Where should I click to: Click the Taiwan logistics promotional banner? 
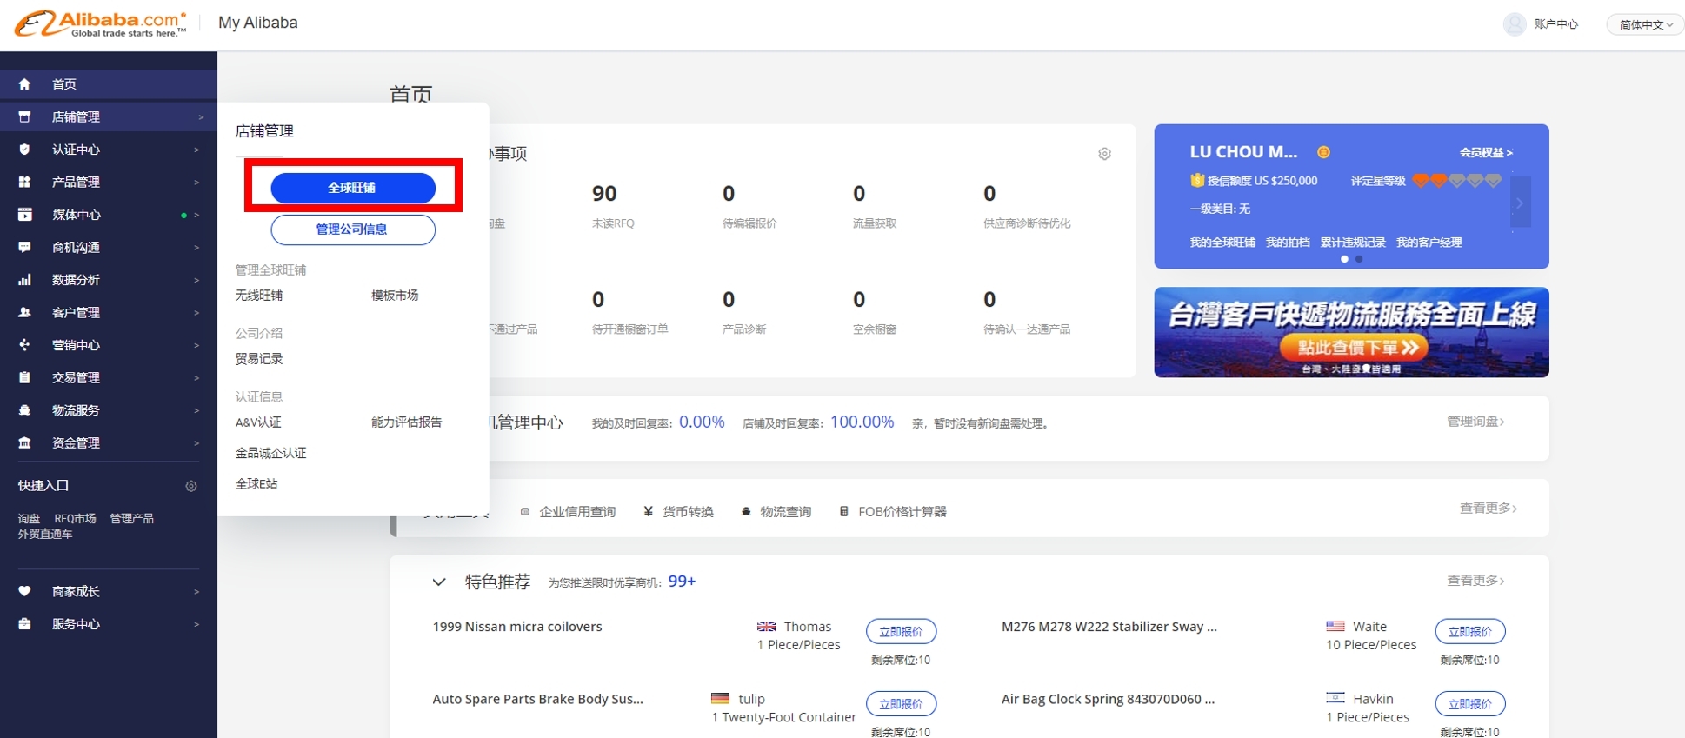1350,332
